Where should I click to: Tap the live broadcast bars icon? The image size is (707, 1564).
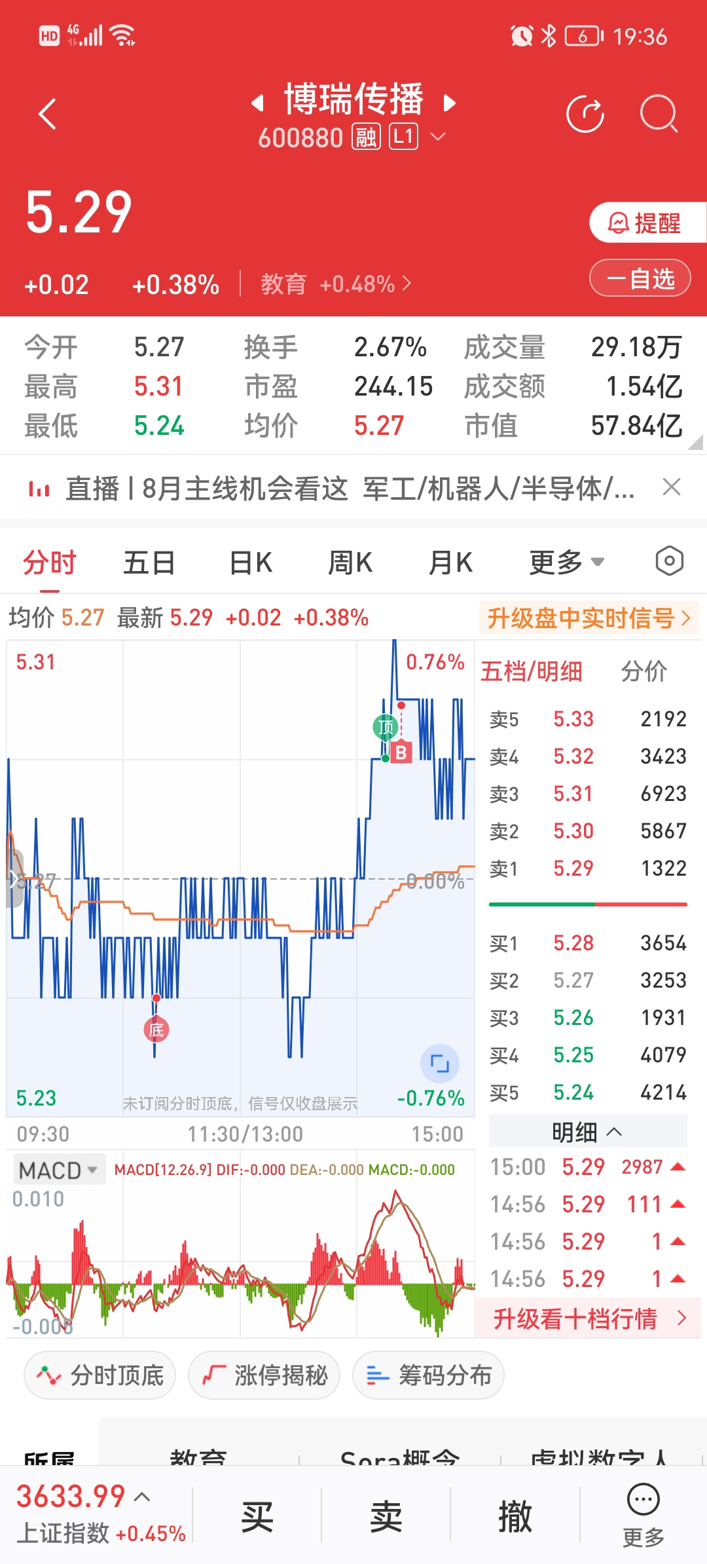tap(39, 489)
